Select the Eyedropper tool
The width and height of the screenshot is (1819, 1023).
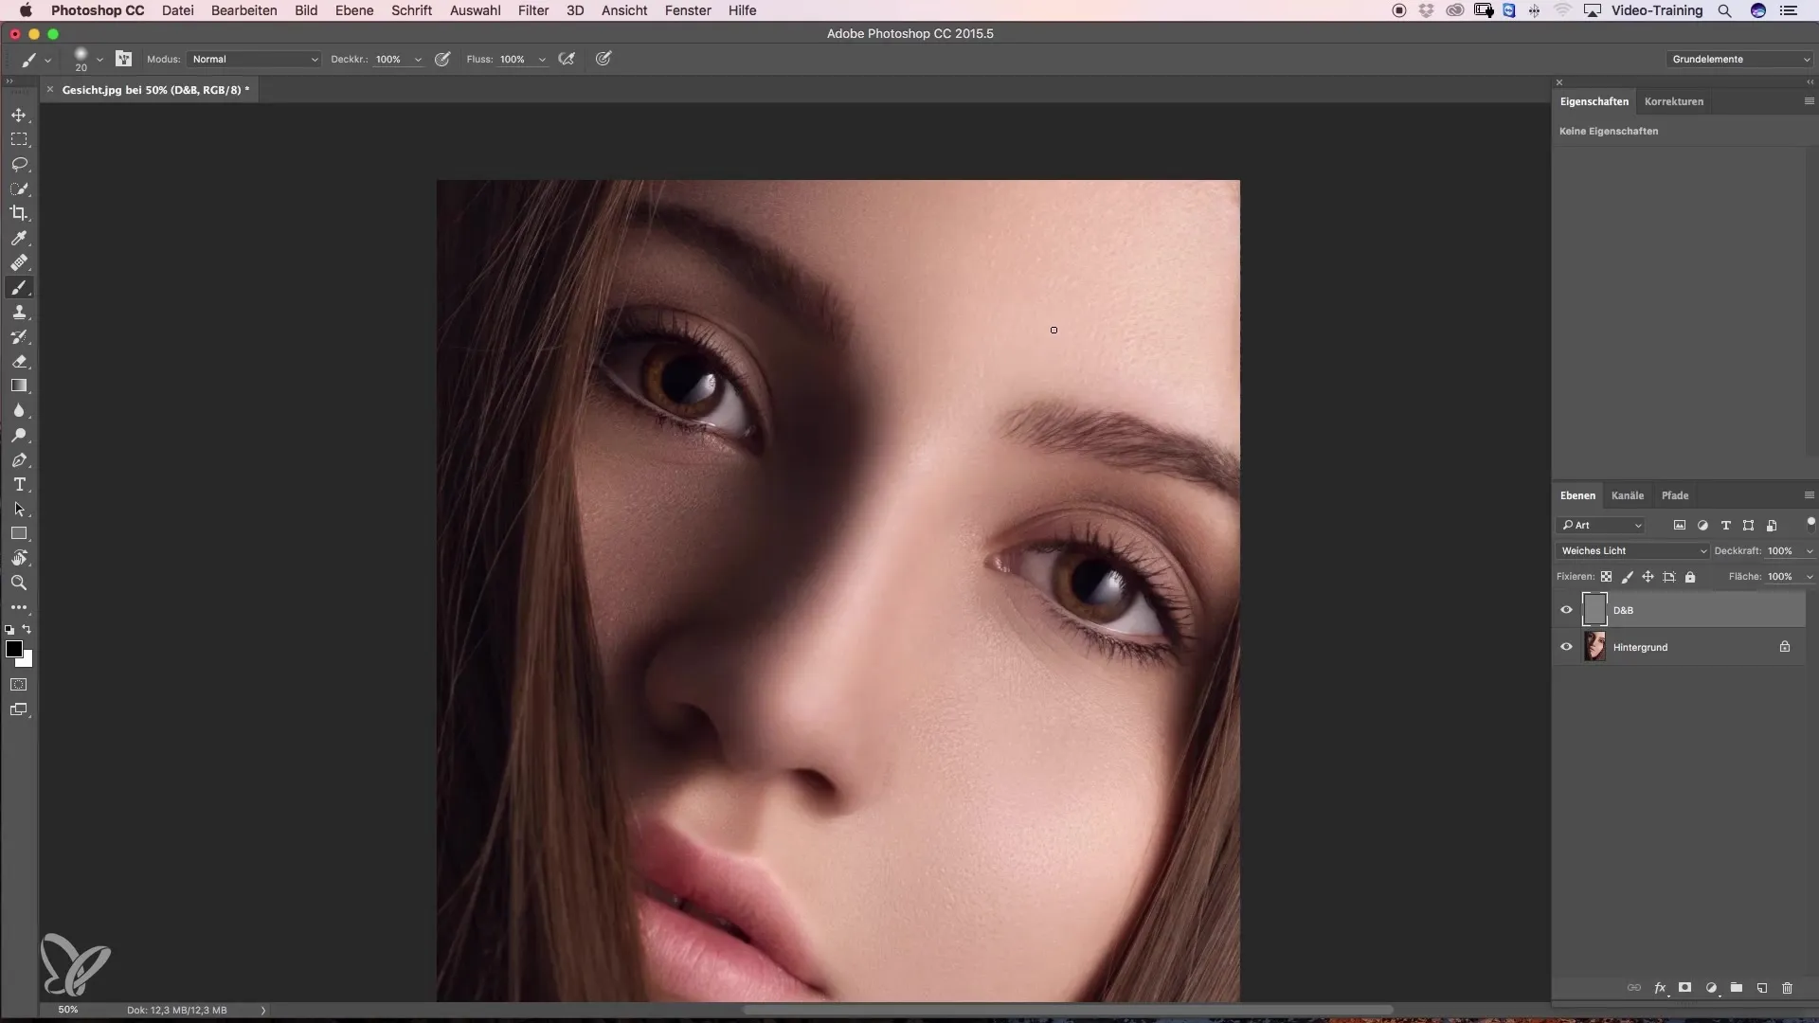(x=19, y=238)
